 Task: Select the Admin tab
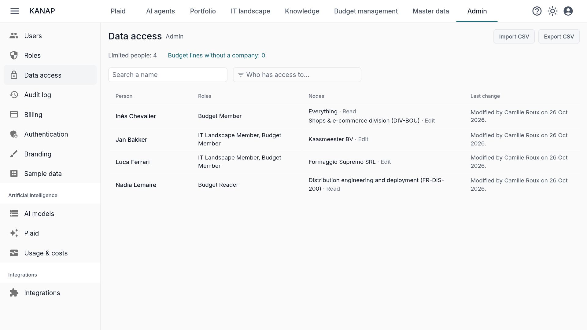pos(477,11)
